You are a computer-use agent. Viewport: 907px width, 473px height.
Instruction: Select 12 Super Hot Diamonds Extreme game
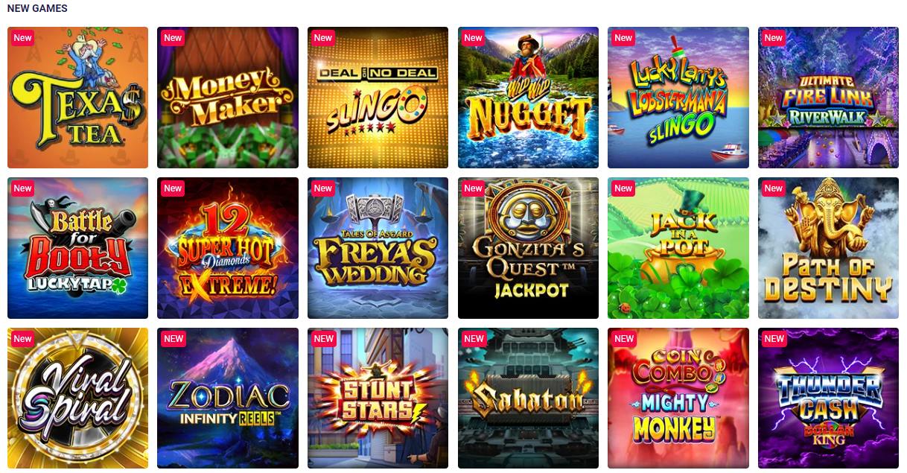click(228, 248)
